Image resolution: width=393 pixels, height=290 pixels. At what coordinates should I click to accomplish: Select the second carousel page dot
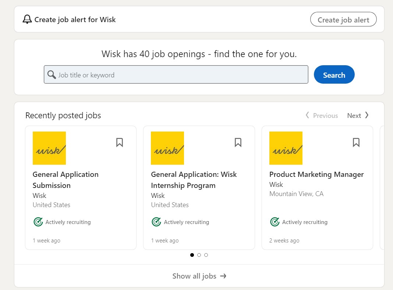tap(199, 255)
